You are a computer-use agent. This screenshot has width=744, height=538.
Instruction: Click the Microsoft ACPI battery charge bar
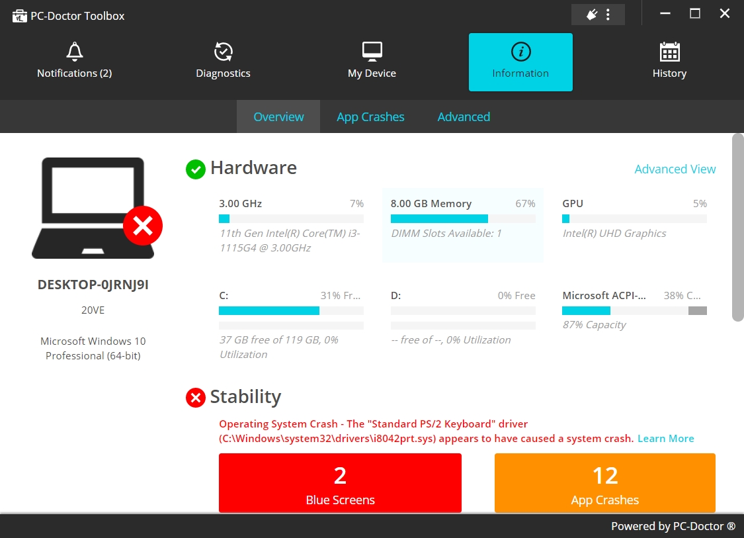coord(634,310)
